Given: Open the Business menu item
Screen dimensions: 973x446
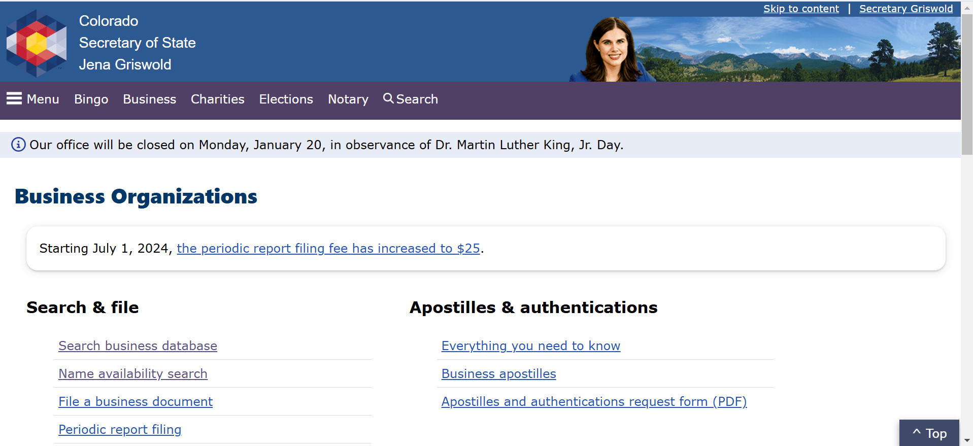Looking at the screenshot, I should click(x=150, y=99).
